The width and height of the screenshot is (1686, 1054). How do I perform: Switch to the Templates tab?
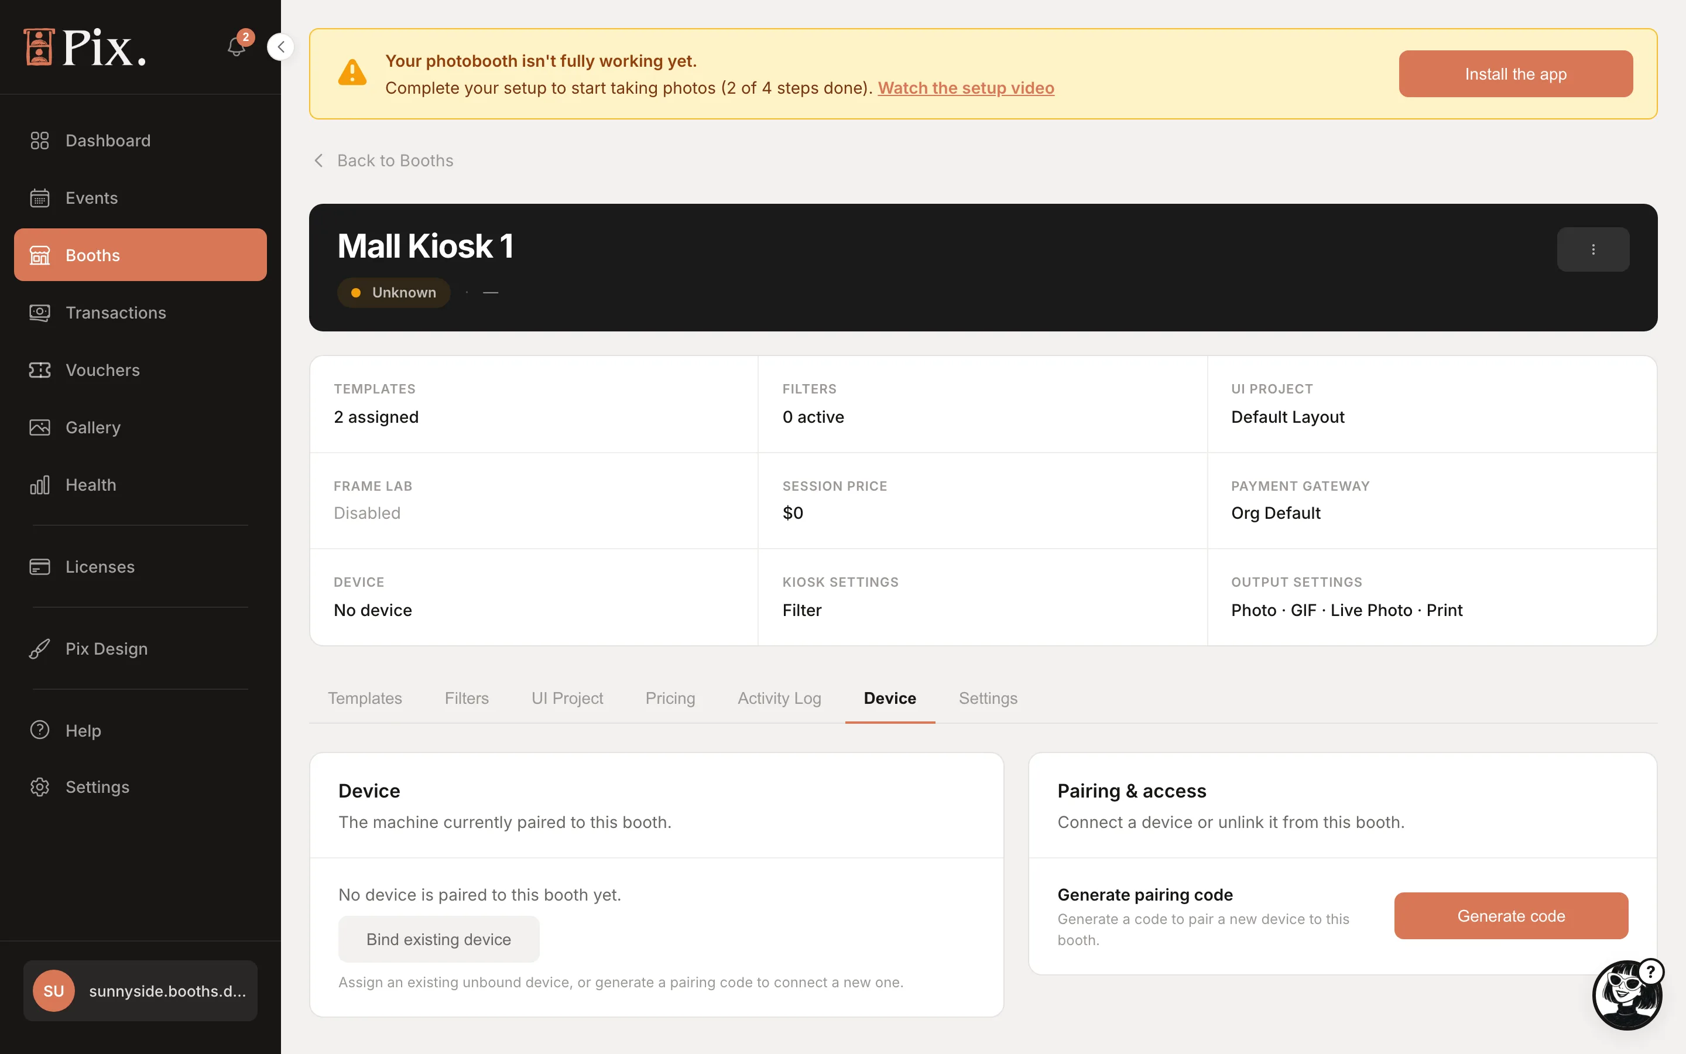365,698
